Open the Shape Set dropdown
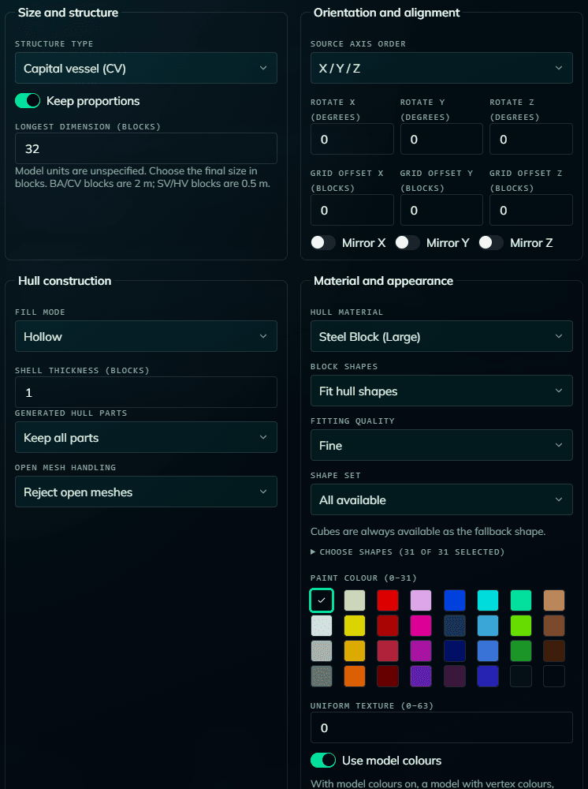 [441, 499]
